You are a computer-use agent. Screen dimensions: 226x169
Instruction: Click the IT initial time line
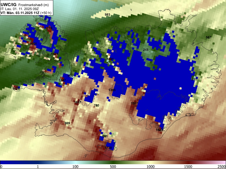coord(20,9)
